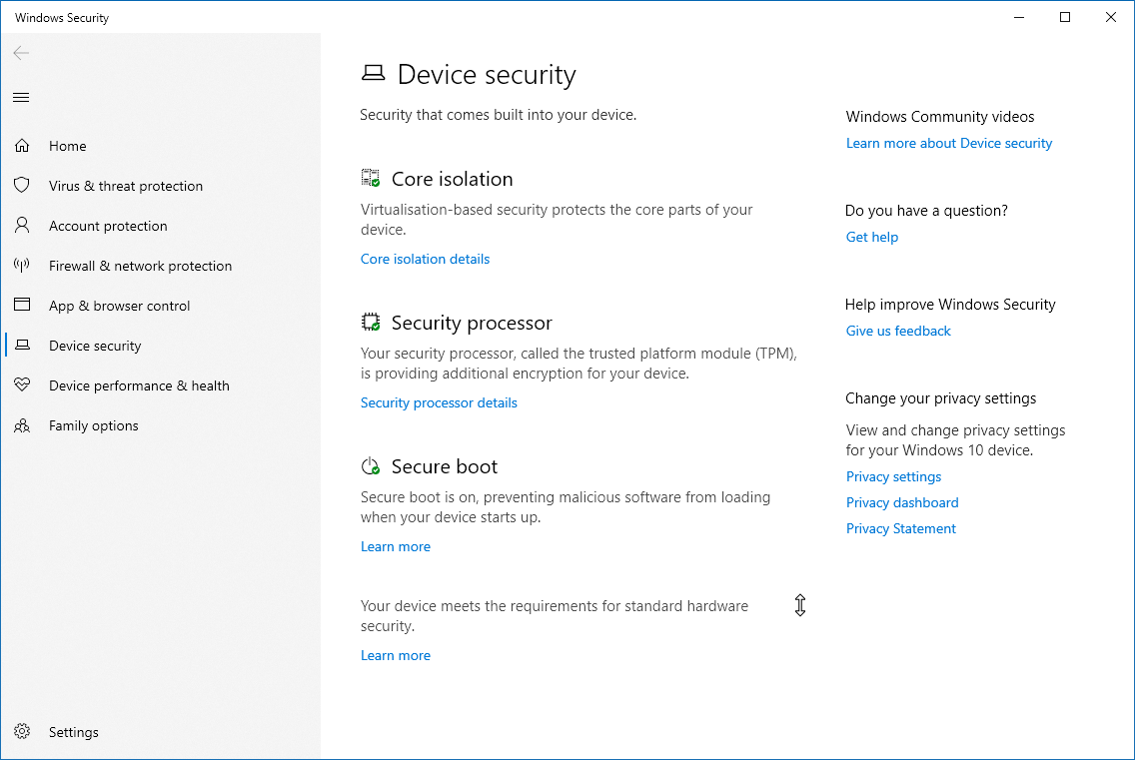Viewport: 1135px width, 760px height.
Task: Click the Secure boot power icon
Action: (x=371, y=466)
